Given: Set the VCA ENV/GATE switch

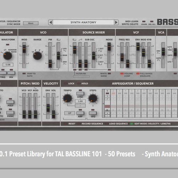Looking at the screenshot, I should [x=163, y=52].
